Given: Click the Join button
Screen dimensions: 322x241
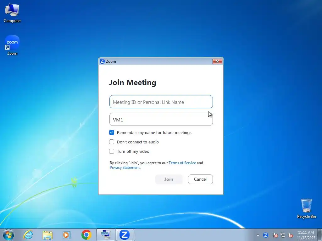Looking at the screenshot, I should click(x=169, y=179).
